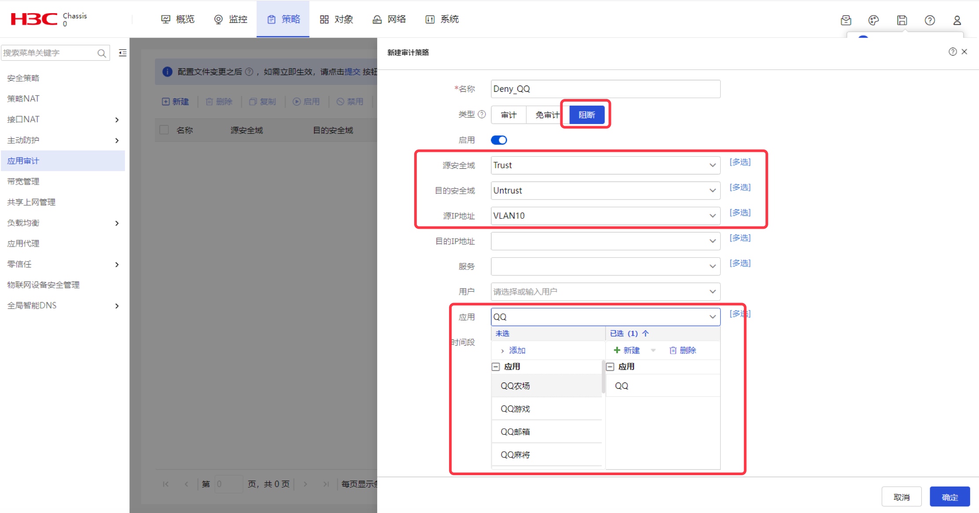979x513 pixels.
Task: Switch to the 策略 top tab
Action: tap(283, 19)
